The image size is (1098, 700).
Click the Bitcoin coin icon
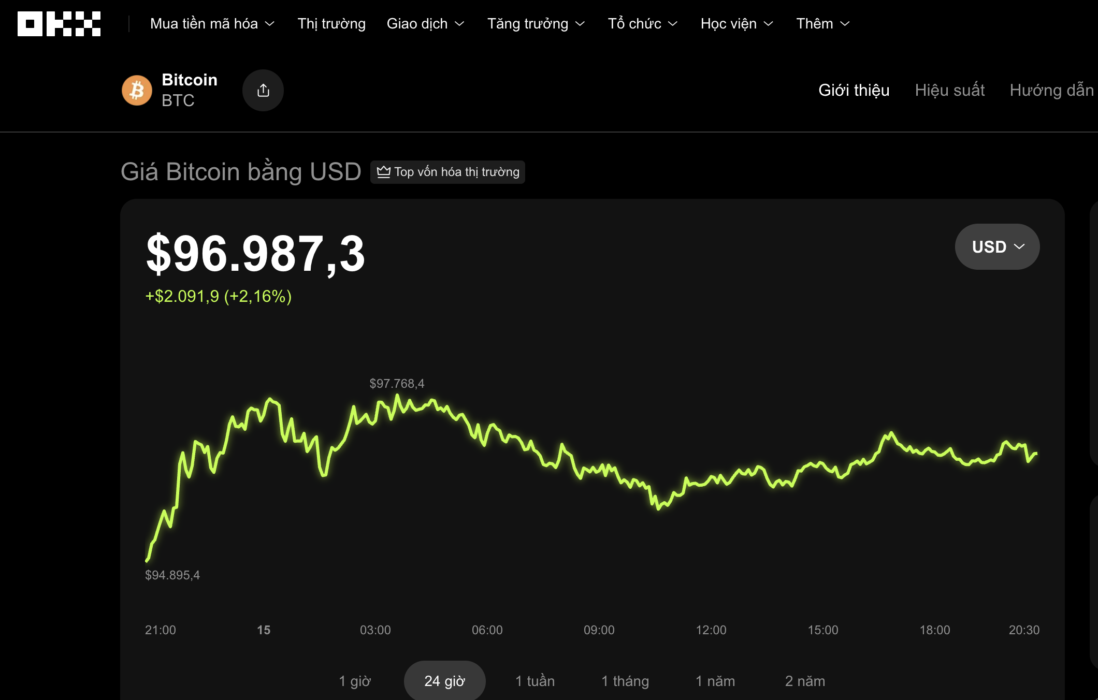coord(137,90)
